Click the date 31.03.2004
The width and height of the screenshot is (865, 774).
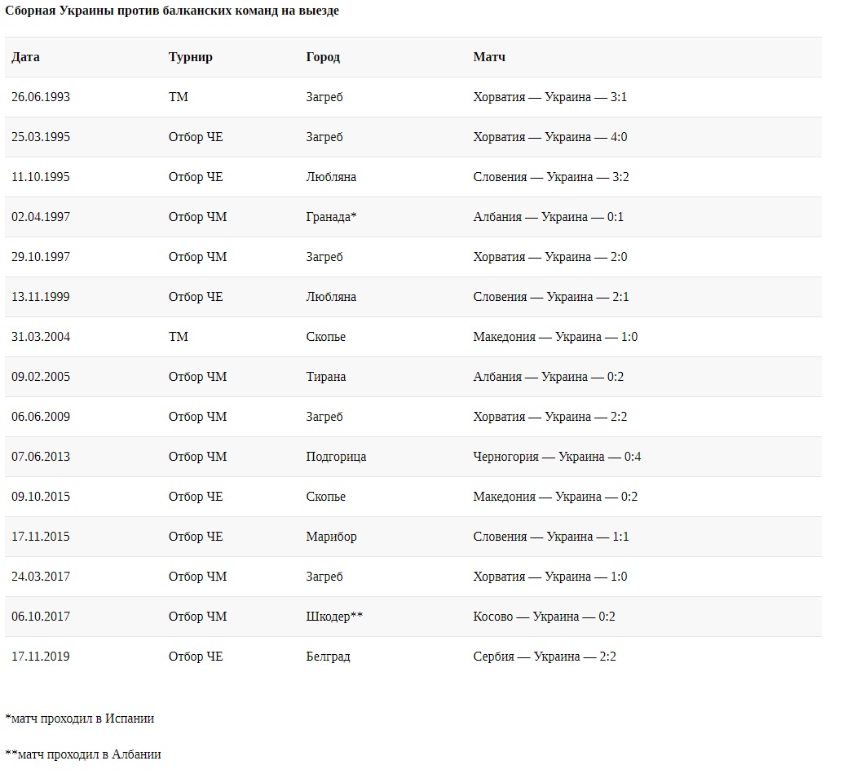[x=41, y=337]
